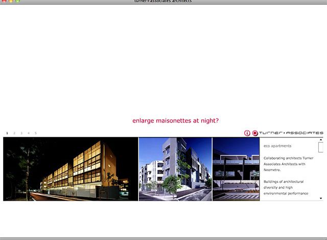Enlarge the night-time maisonettes photo

coord(71,169)
